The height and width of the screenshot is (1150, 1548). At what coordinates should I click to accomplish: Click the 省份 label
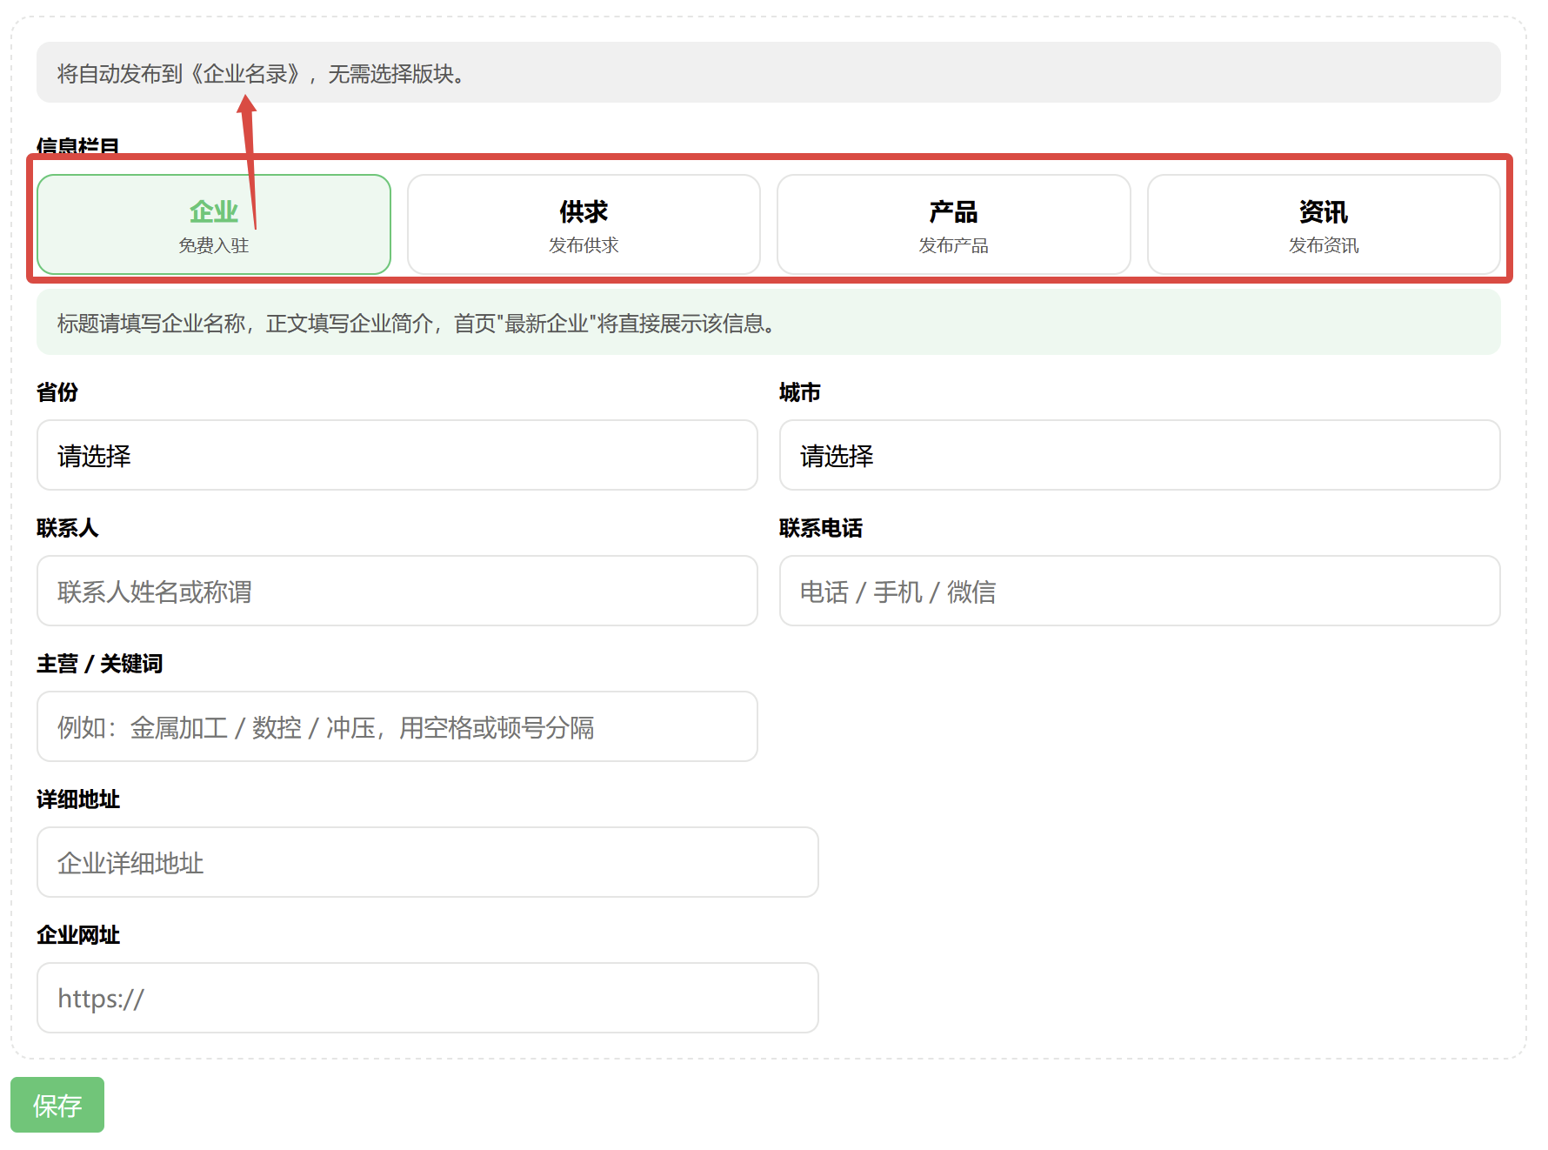(57, 392)
